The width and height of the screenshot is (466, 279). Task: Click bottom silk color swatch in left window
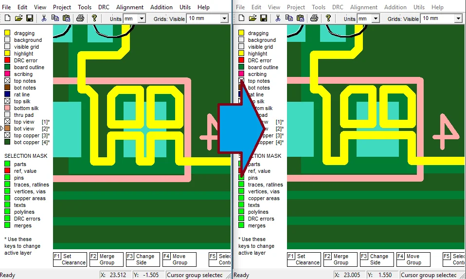[x=7, y=108]
